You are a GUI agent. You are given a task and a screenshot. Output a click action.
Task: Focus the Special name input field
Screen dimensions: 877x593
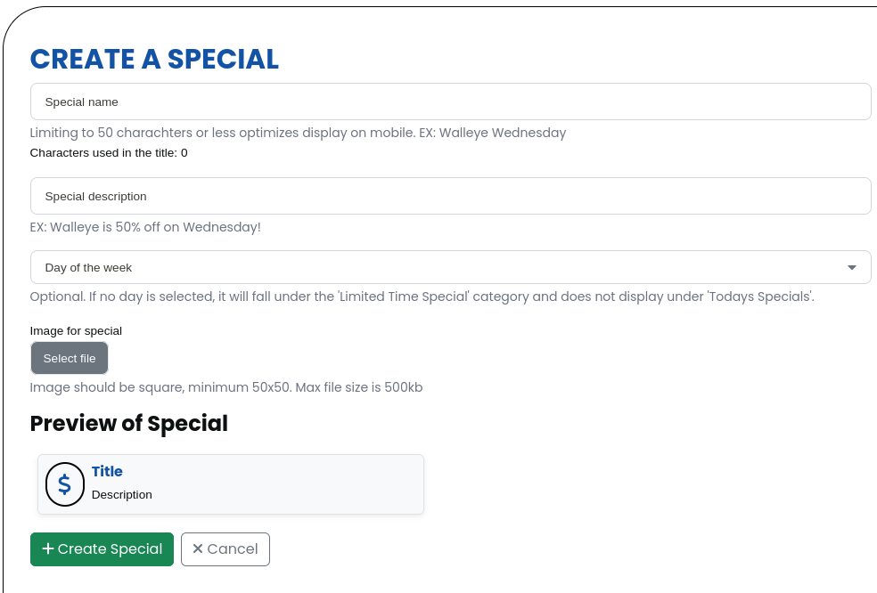[x=451, y=102]
